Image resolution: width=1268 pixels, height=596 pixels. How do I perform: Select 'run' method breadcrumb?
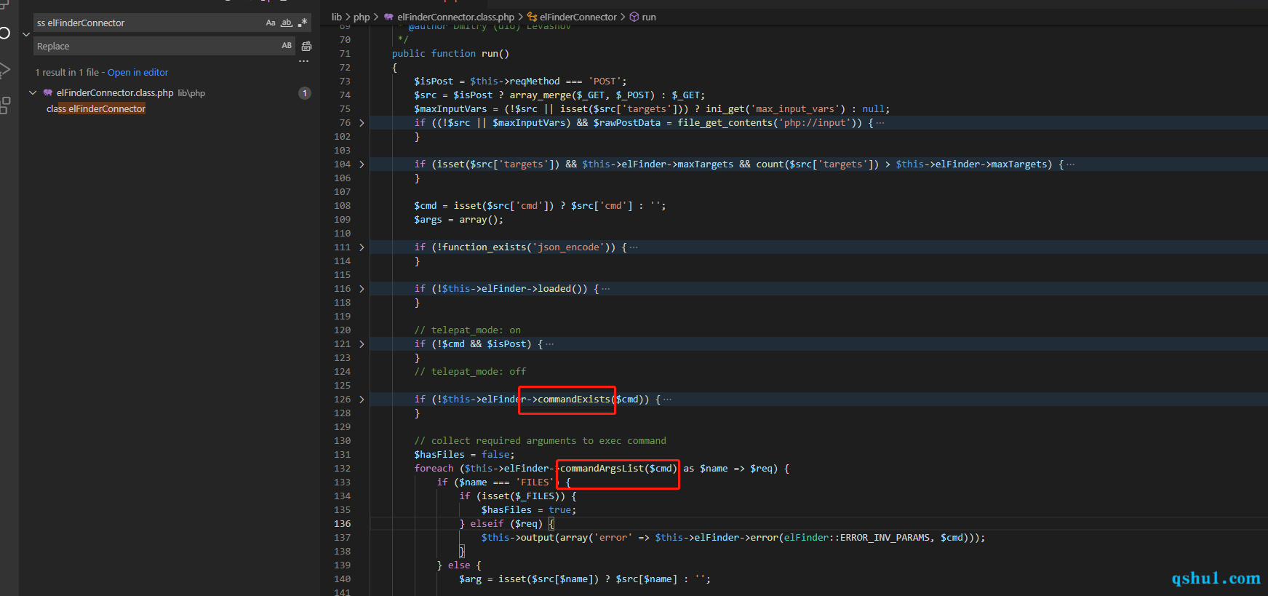coord(649,17)
